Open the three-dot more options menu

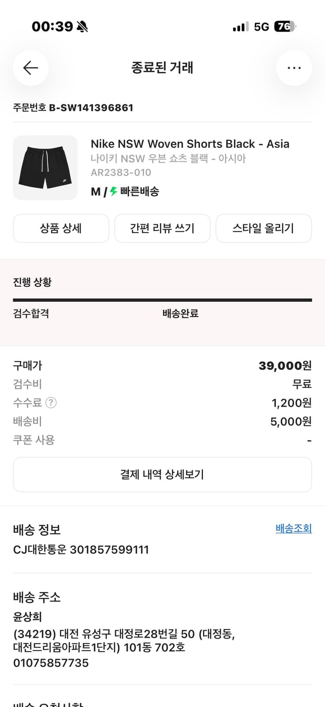tap(294, 68)
